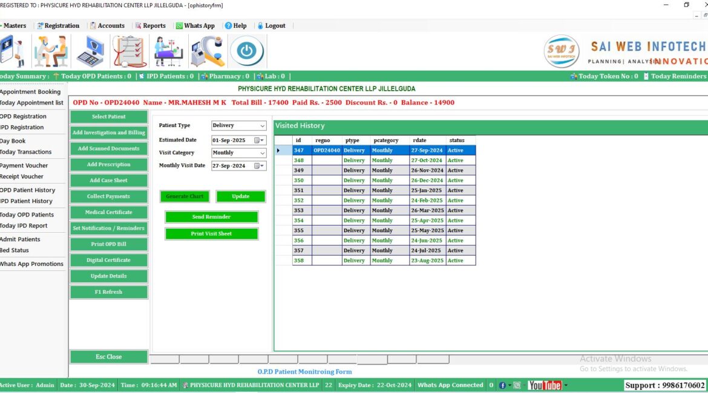Click the power logout icon in toolbar
Screen dimensions: 708x393
coord(247,51)
